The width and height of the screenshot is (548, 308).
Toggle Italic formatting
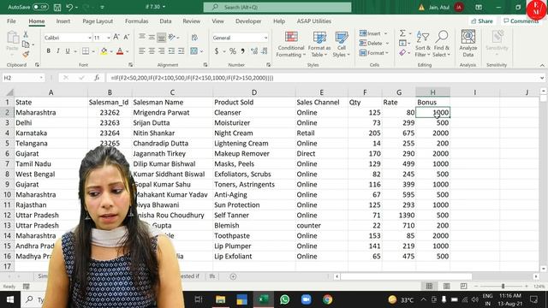(58, 51)
